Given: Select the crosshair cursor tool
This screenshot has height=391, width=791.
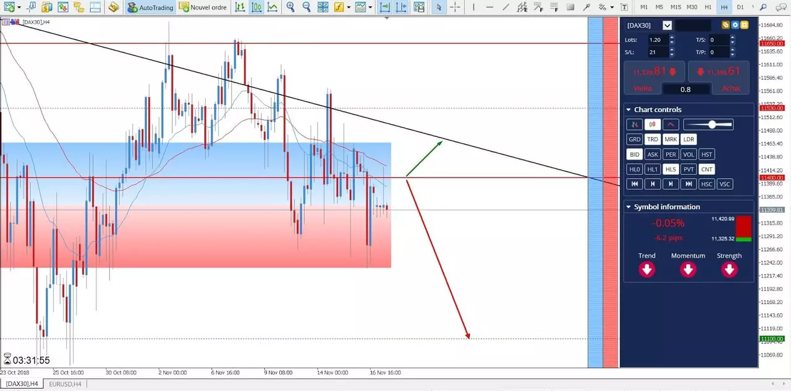Looking at the screenshot, I should [455, 7].
